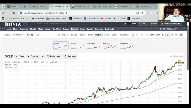Click the address bar URL field

tap(78, 13)
